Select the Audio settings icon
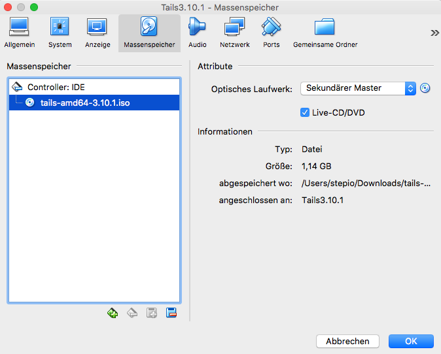 pos(197,33)
